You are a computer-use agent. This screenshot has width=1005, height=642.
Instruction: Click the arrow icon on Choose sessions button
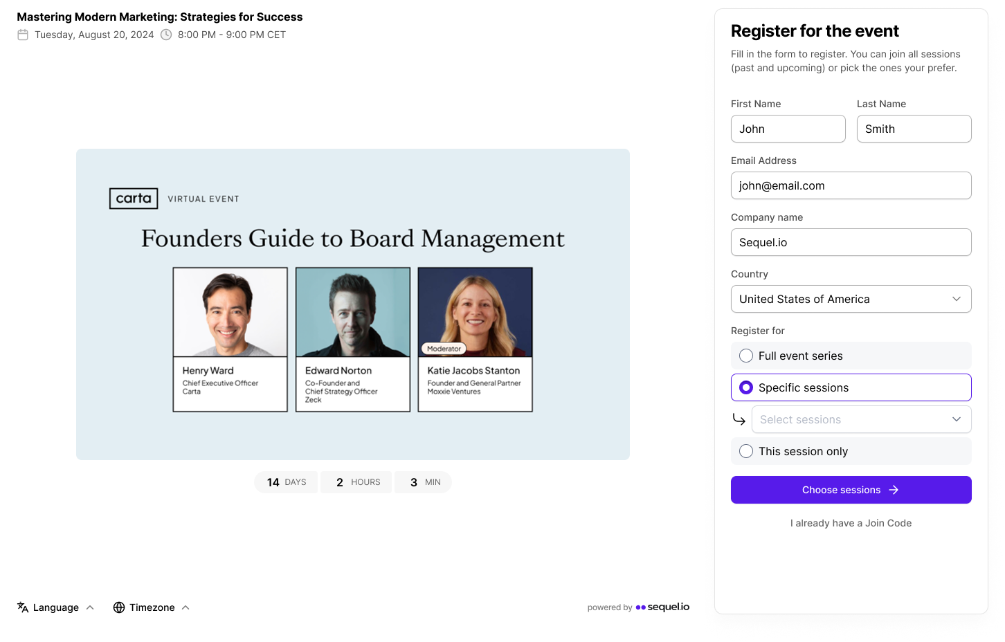[x=894, y=490]
